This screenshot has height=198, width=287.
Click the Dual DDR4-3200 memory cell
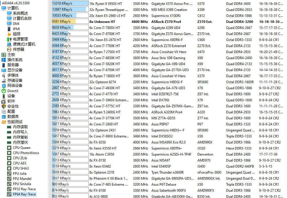pyautogui.click(x=240, y=22)
